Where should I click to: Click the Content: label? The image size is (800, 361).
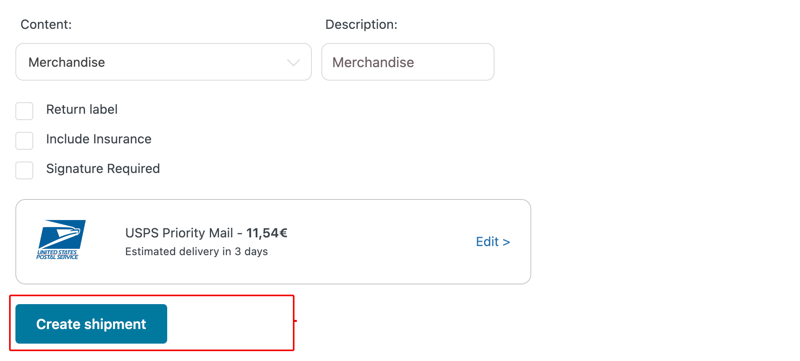coord(46,24)
